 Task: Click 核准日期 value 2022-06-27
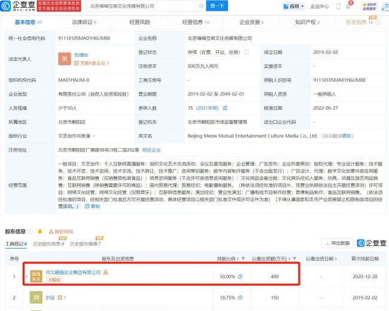pyautogui.click(x=326, y=108)
